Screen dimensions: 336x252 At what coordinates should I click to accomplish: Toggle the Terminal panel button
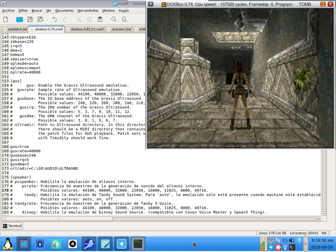[x=12, y=226]
